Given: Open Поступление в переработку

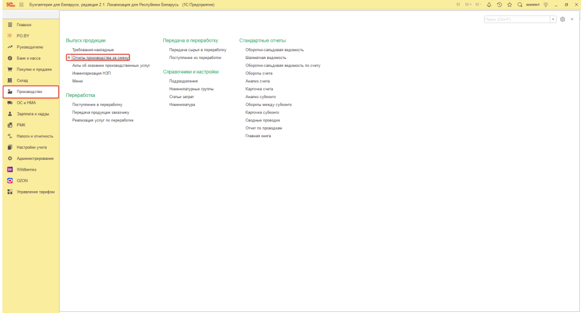Looking at the screenshot, I should pyautogui.click(x=97, y=104).
